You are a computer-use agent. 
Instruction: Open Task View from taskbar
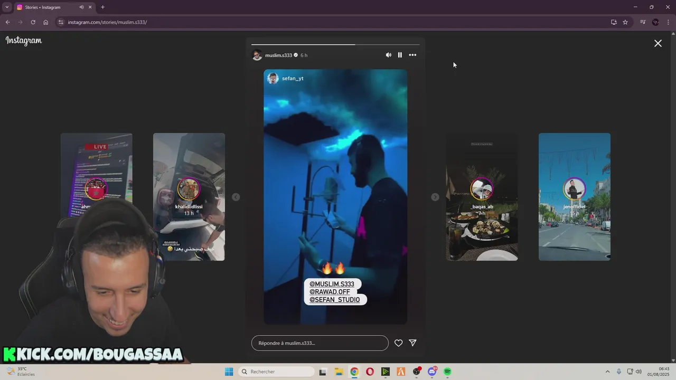pyautogui.click(x=323, y=372)
